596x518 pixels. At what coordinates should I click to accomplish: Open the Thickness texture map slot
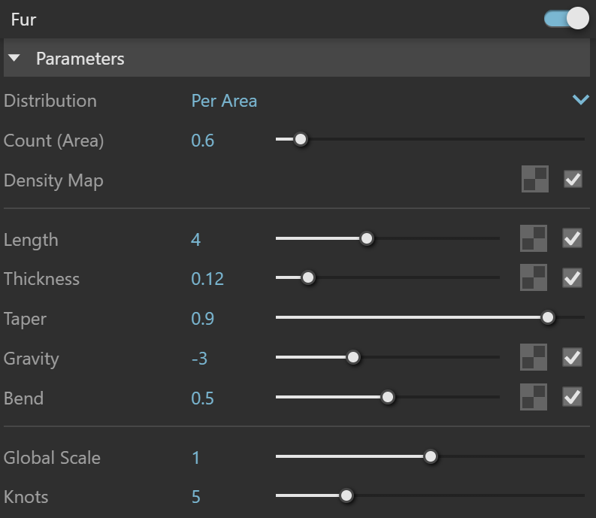[534, 277]
